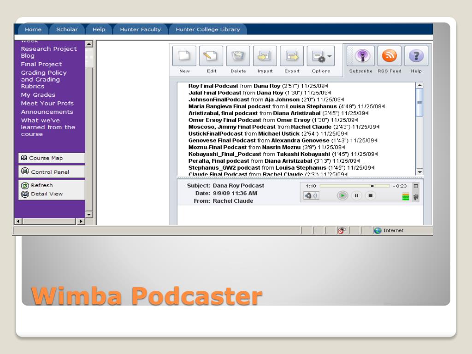This screenshot has height=354, width=472.
Task: Click sidebar scrollbar down arrow
Action: [89, 215]
